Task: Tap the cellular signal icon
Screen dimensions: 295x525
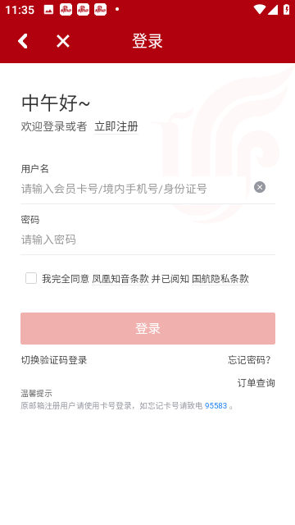Action: [x=273, y=9]
